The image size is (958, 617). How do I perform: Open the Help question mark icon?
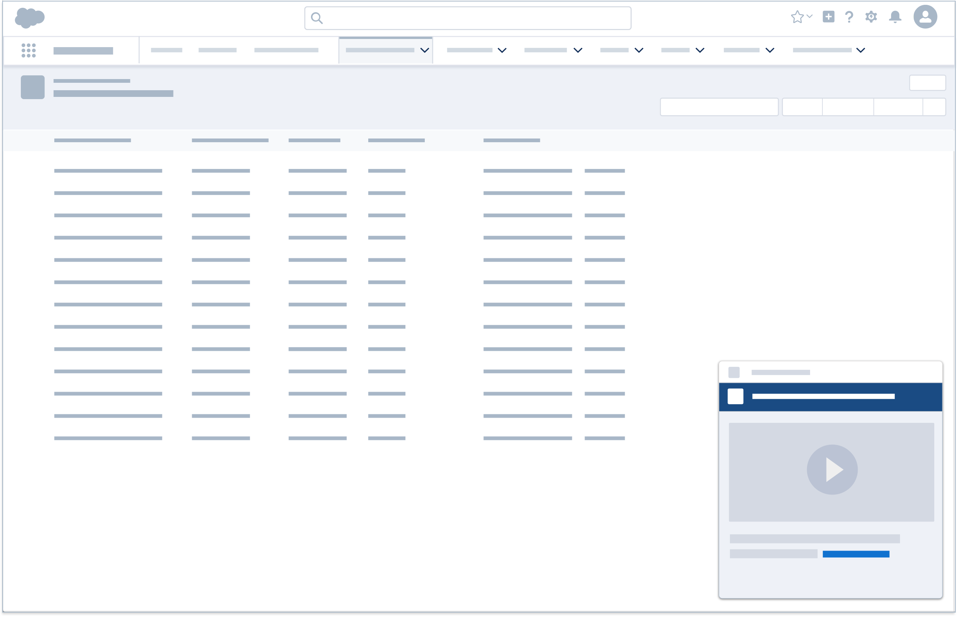point(849,17)
